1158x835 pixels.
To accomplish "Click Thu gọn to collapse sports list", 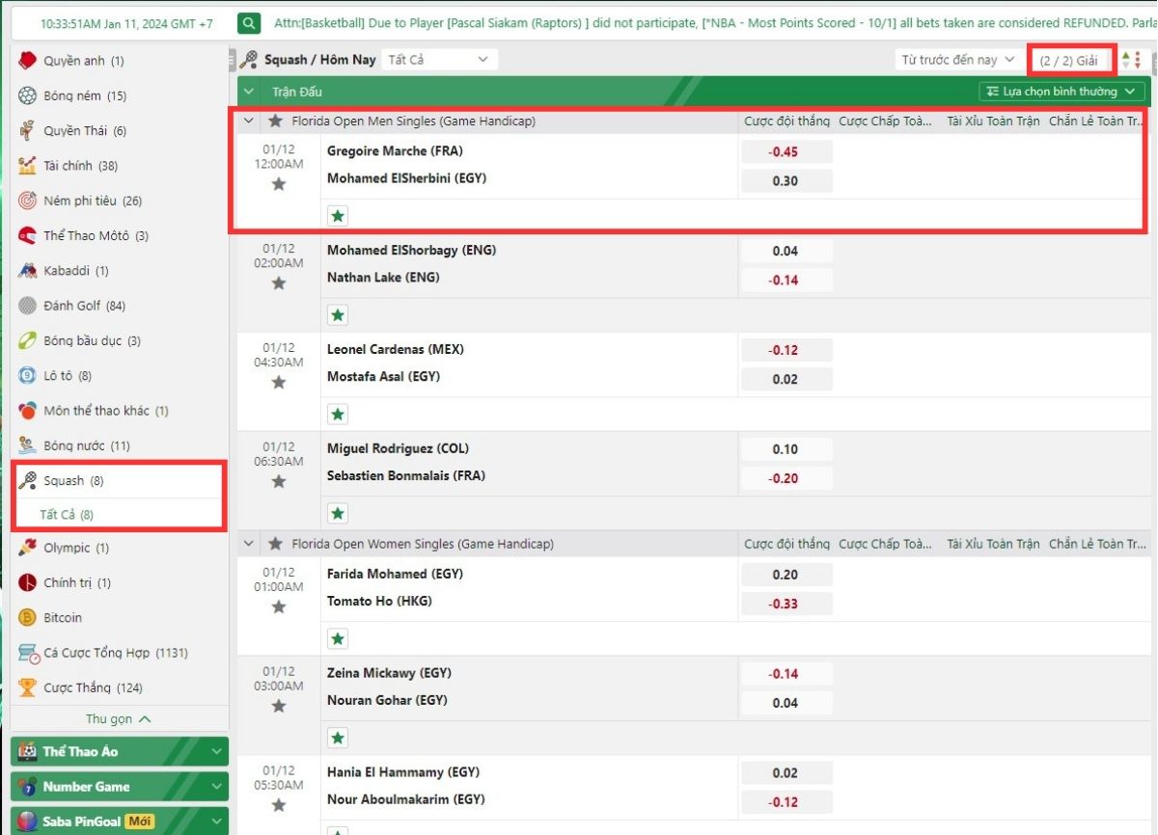I will 119,718.
